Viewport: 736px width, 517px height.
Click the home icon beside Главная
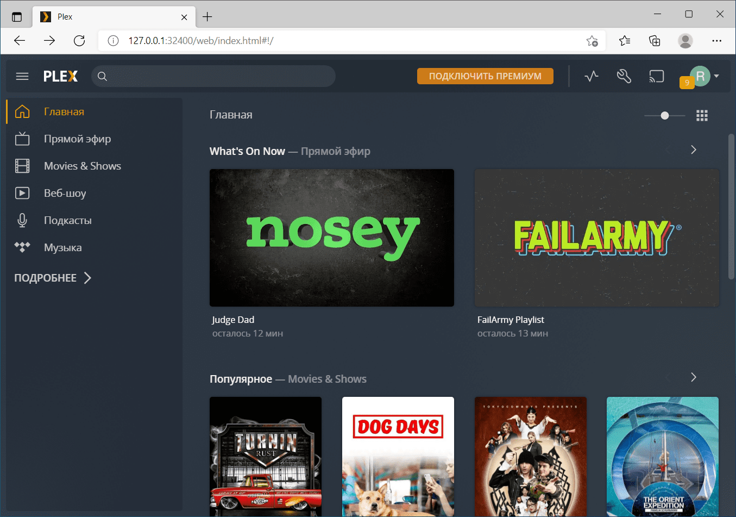tap(22, 111)
